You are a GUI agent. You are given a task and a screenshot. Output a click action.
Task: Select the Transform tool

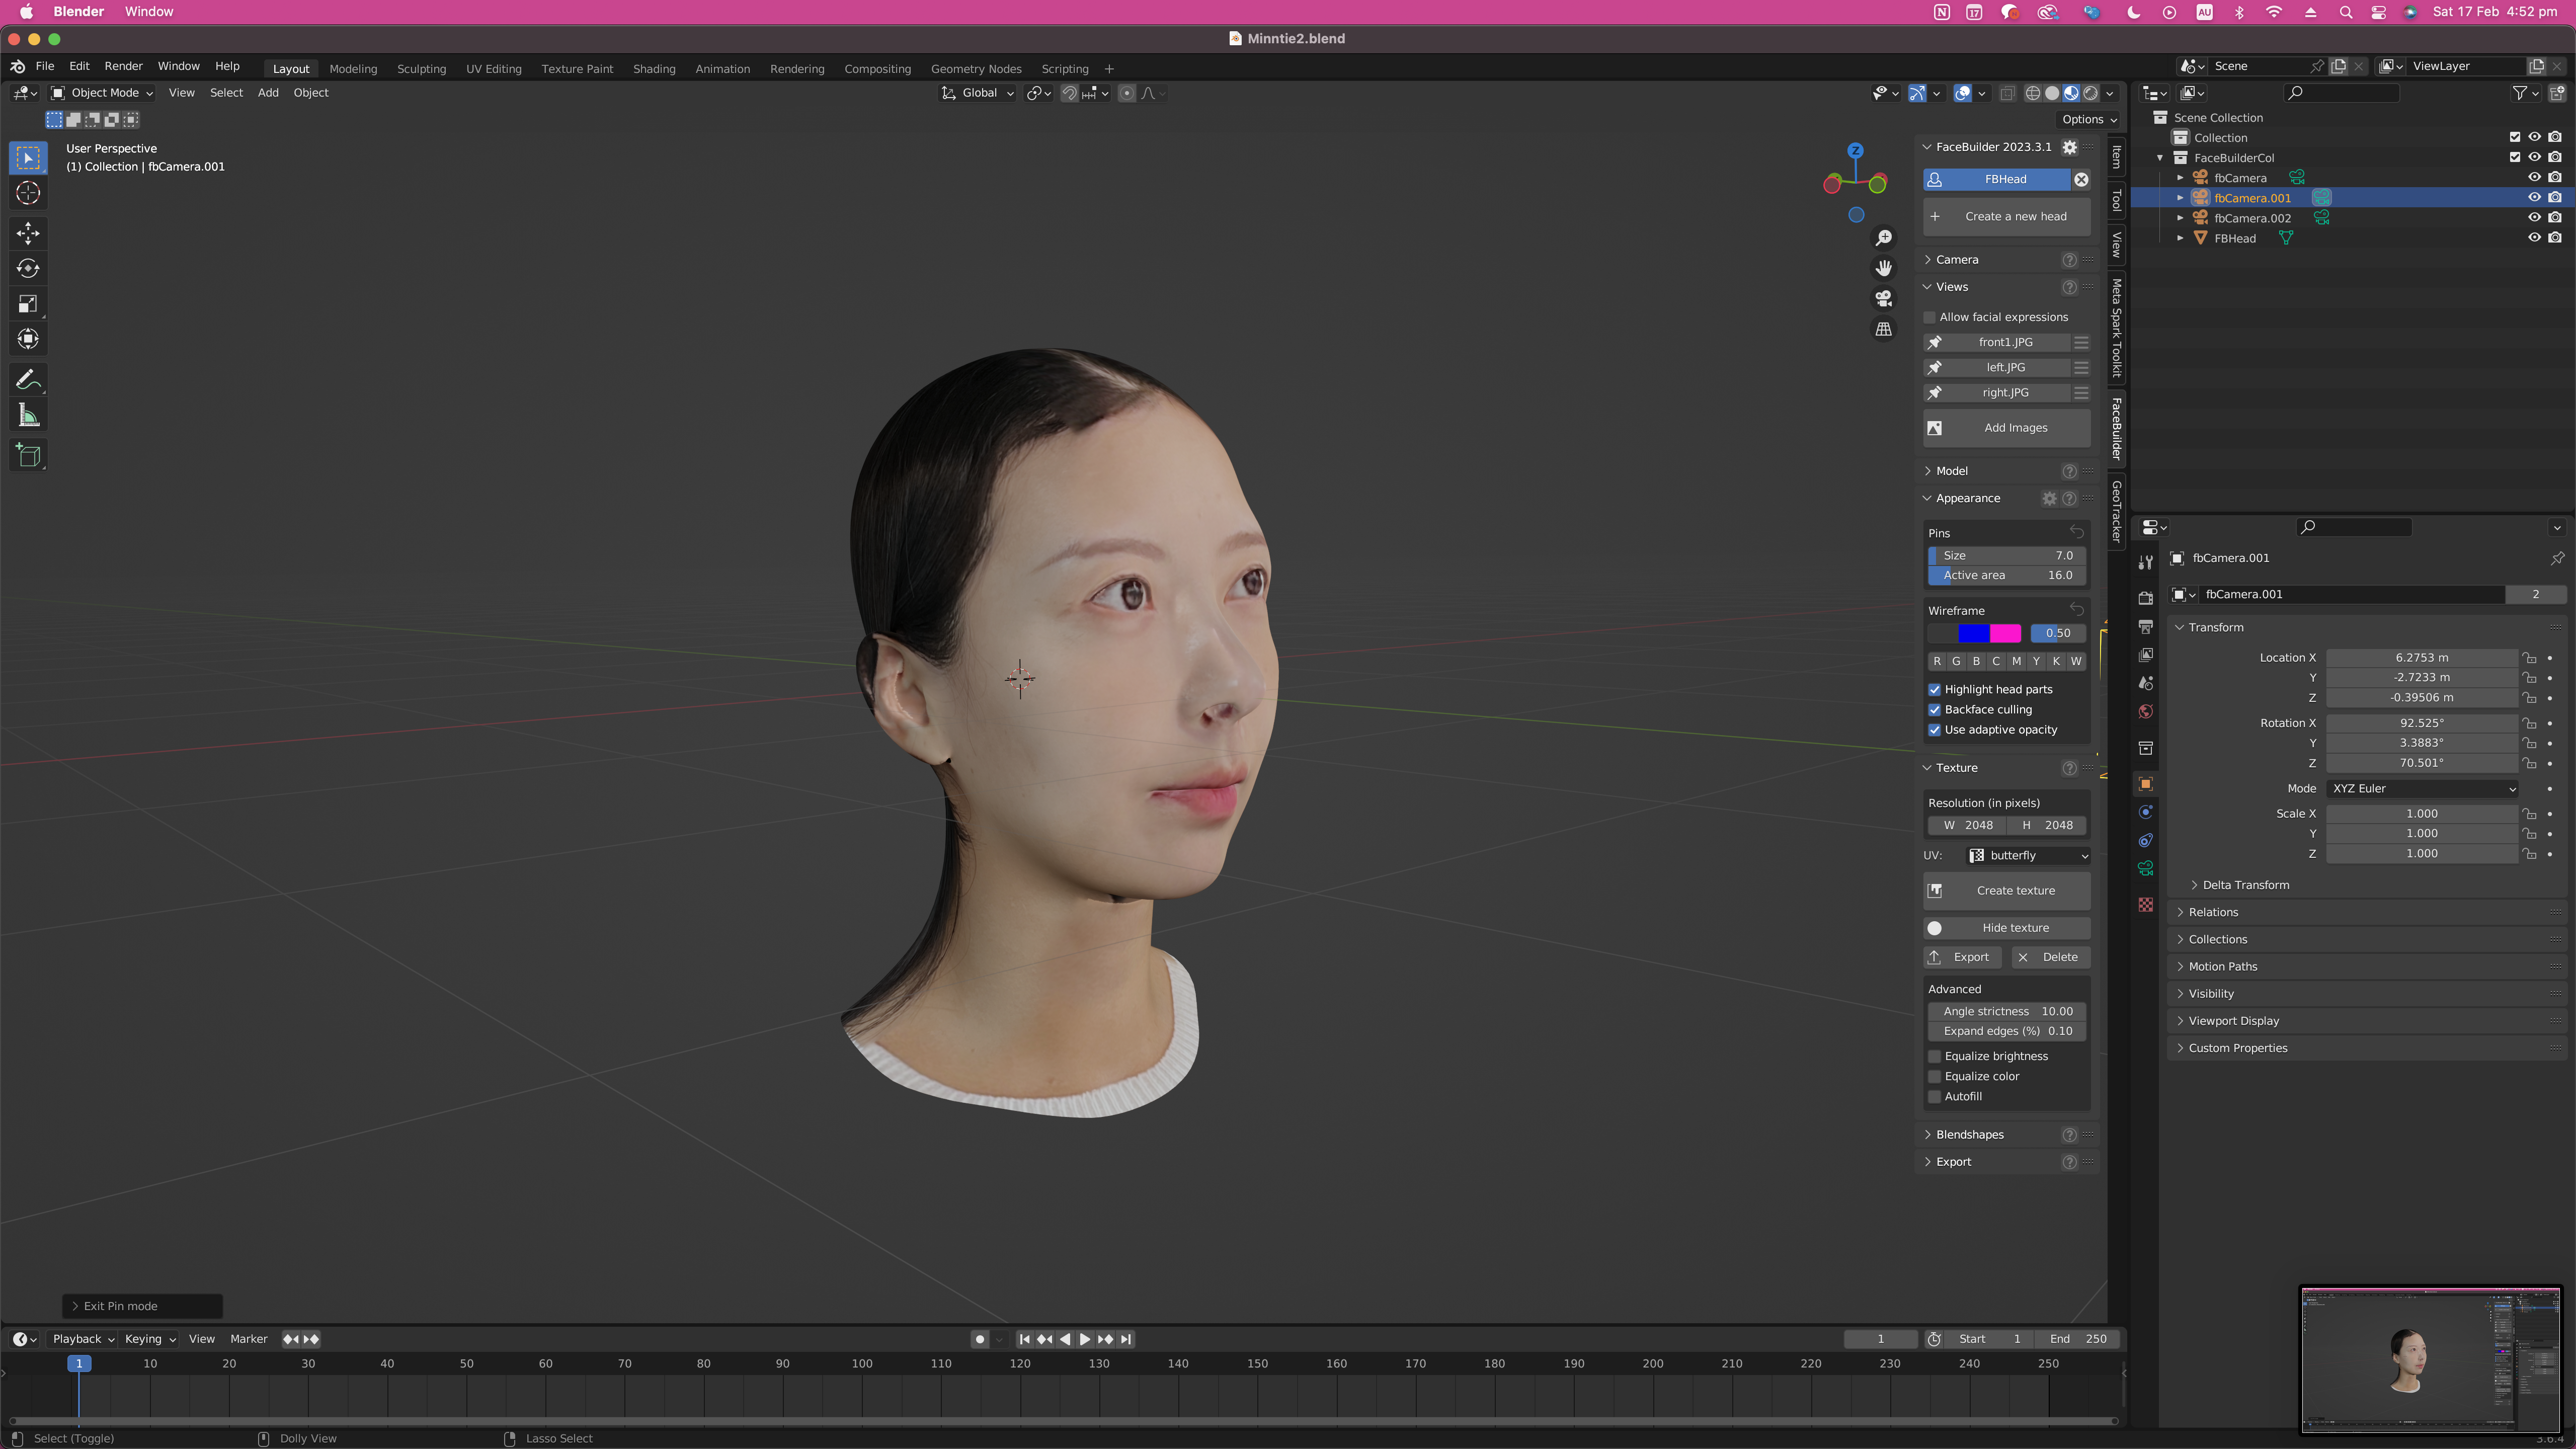pos(28,339)
